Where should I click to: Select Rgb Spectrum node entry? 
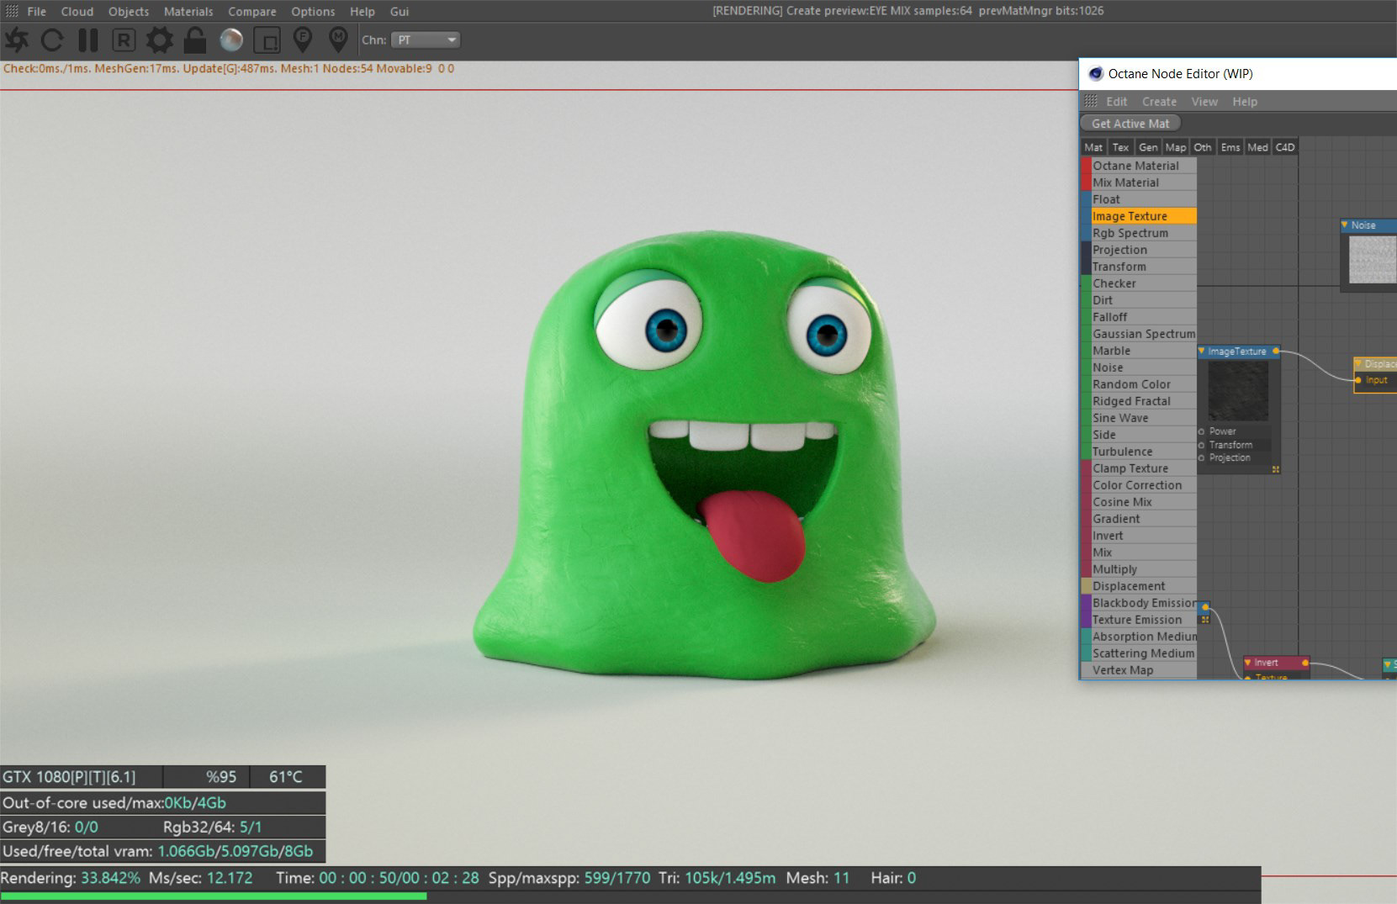(1139, 233)
